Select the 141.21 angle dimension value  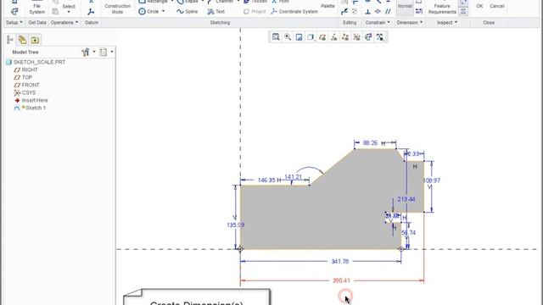click(293, 177)
